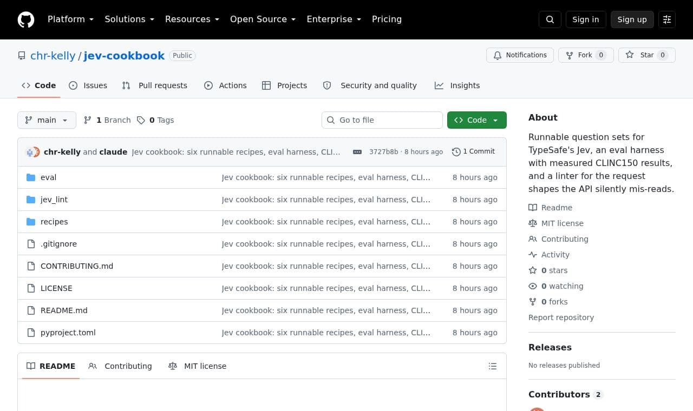Switch to the Insights tab
Image resolution: width=693 pixels, height=411 pixels.
pyautogui.click(x=457, y=85)
